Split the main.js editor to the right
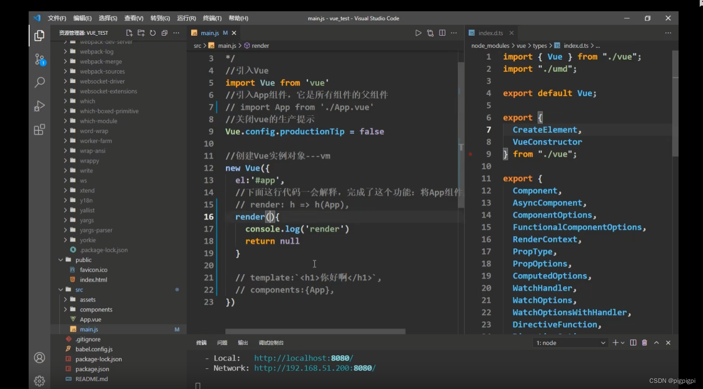This screenshot has height=389, width=703. 442,33
